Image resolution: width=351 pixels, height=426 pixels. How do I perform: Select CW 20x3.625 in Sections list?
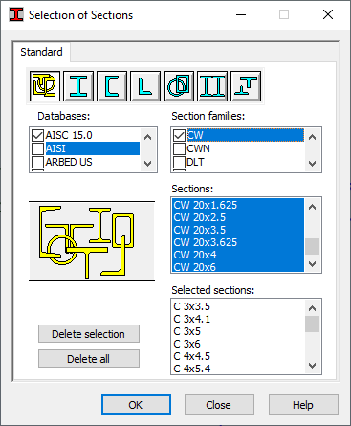coord(238,242)
